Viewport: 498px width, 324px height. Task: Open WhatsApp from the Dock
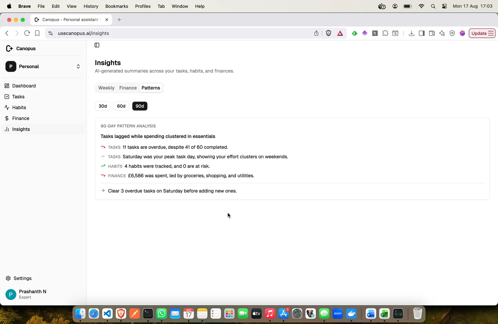pyautogui.click(x=162, y=314)
